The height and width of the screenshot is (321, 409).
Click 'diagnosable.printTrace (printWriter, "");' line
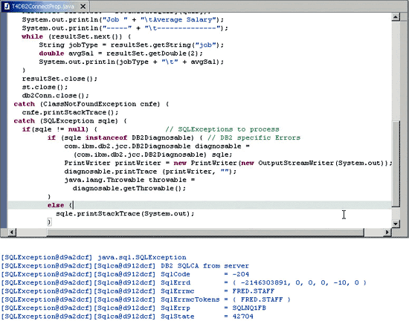150,172
